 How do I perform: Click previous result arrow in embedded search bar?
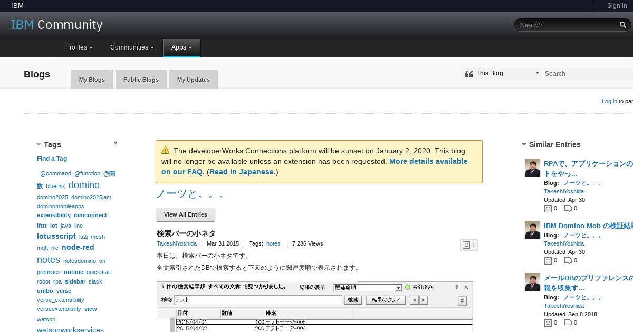(x=414, y=300)
